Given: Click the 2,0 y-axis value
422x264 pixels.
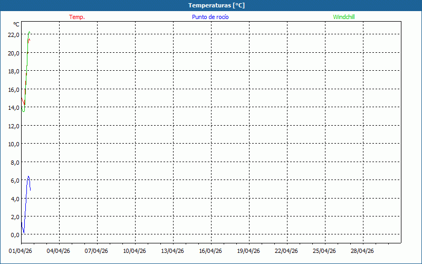Looking at the screenshot, I should [15, 216].
